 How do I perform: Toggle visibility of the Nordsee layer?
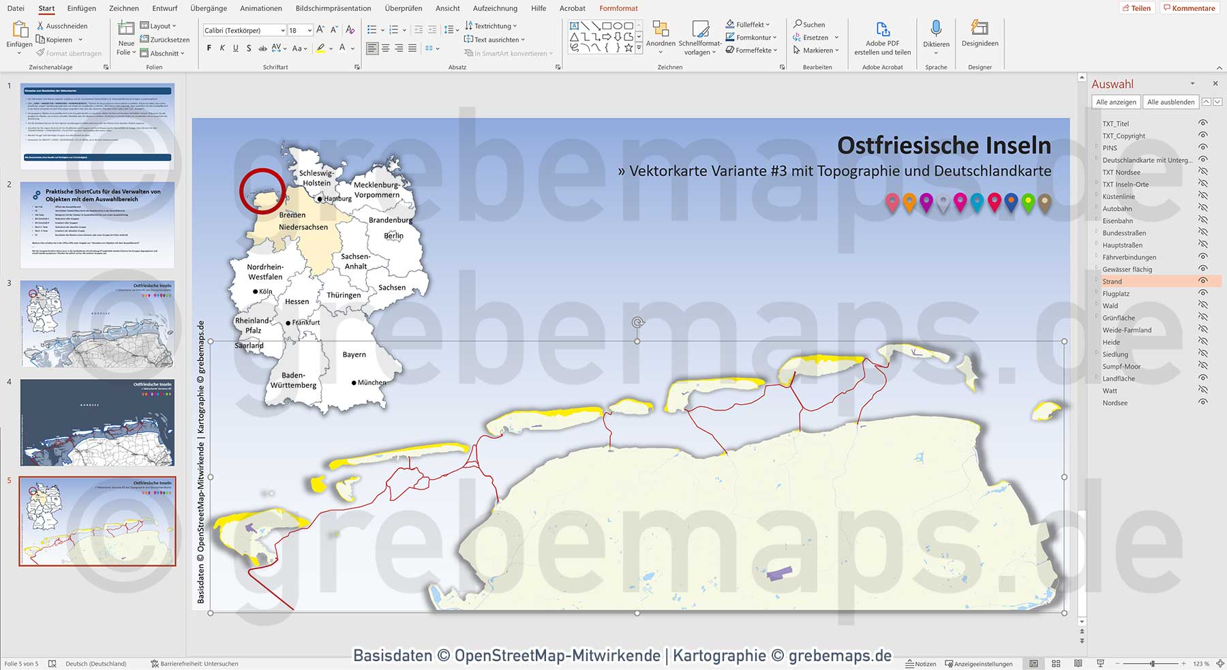tap(1202, 402)
